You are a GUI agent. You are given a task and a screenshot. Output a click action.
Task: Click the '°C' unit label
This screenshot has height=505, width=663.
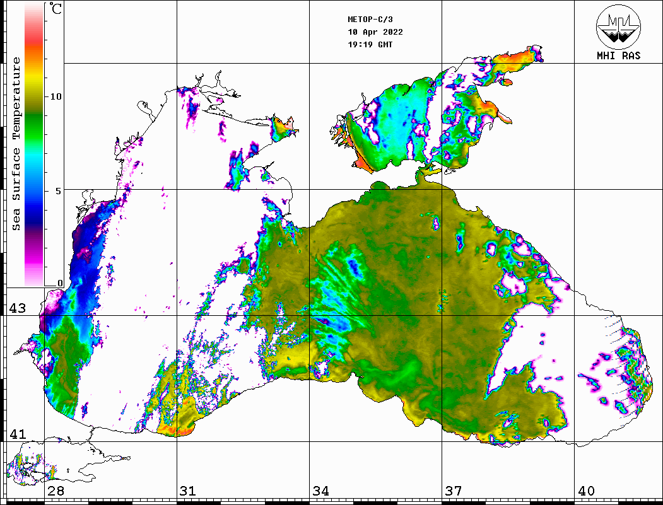[55, 8]
